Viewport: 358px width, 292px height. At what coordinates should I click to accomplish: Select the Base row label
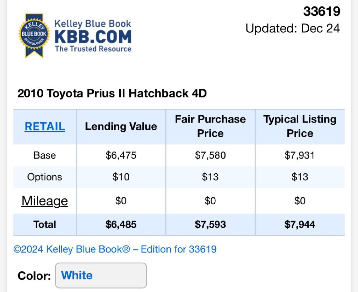[x=45, y=155]
